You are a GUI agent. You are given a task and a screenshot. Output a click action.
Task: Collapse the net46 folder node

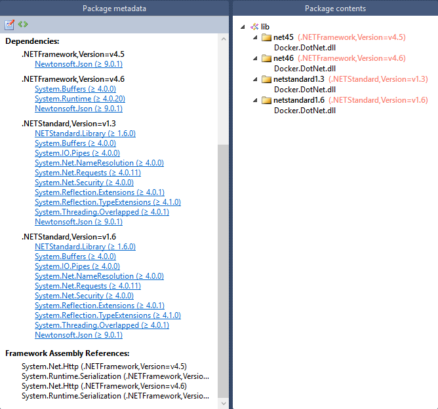click(255, 58)
